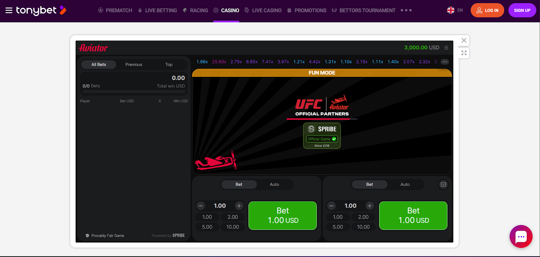Open the EN language selector
The image size is (540, 257).
coord(455,10)
